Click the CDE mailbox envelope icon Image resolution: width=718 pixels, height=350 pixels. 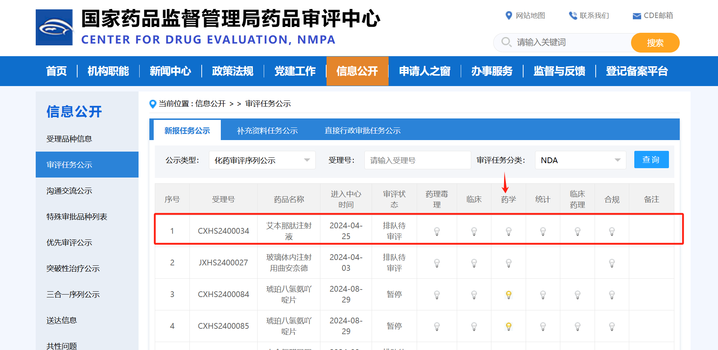pyautogui.click(x=637, y=16)
